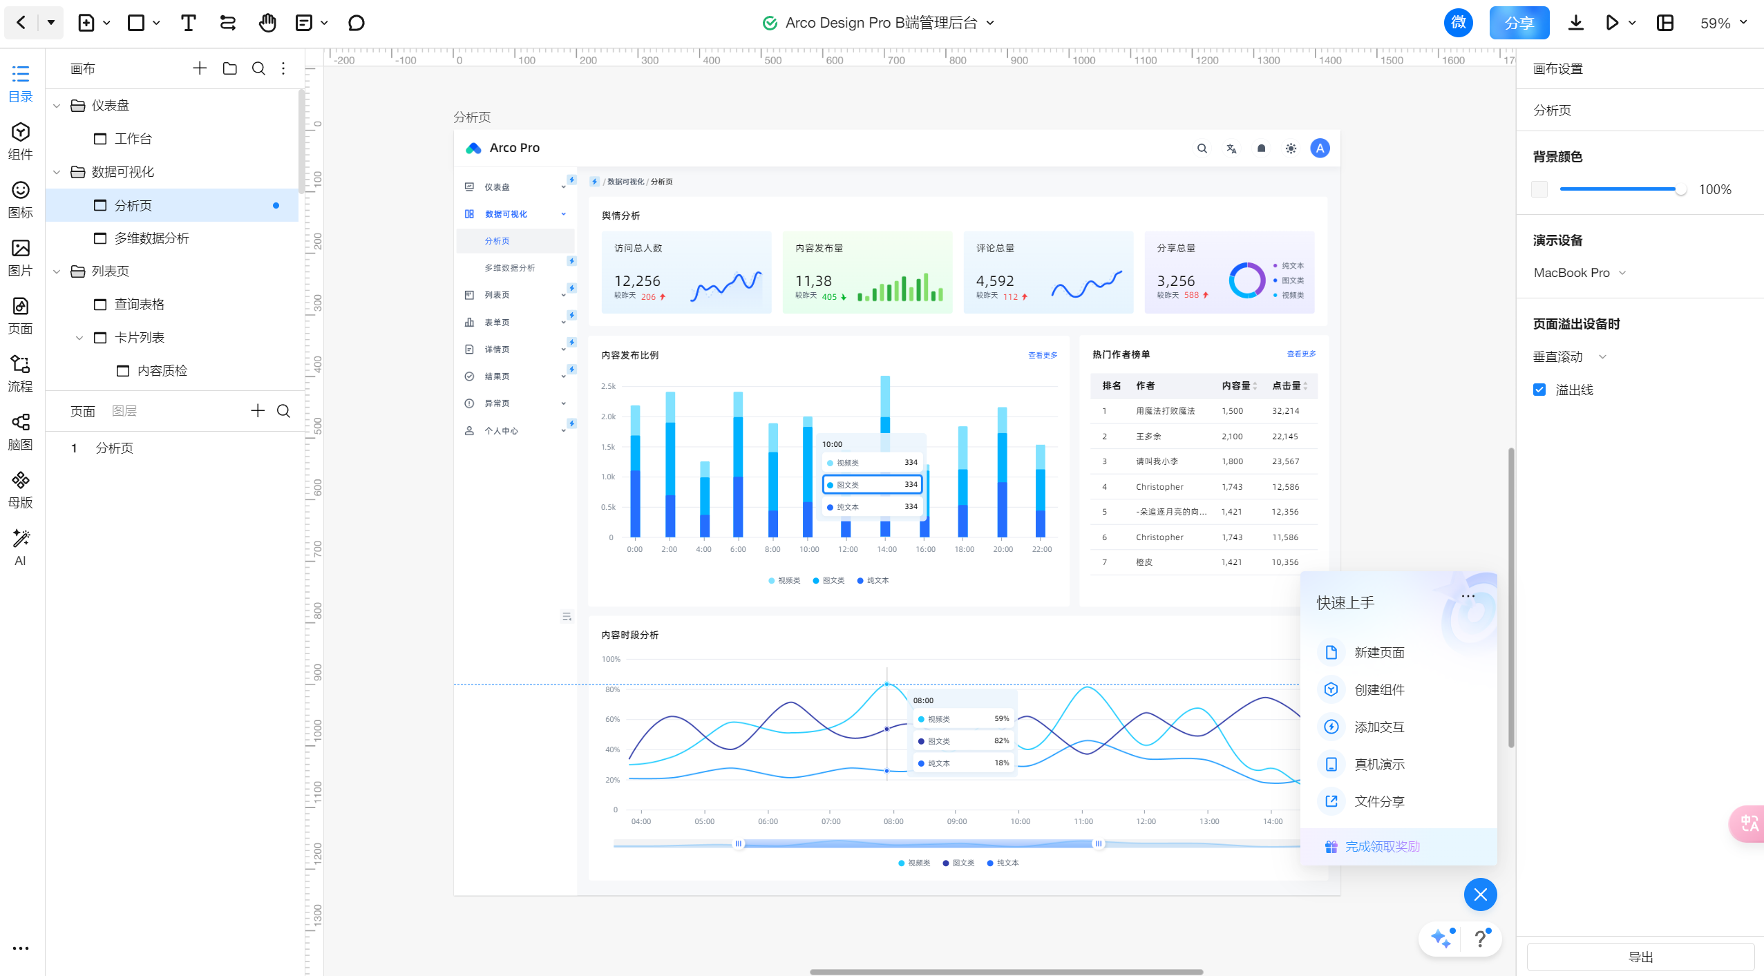Image resolution: width=1764 pixels, height=976 pixels.
Task: Open 快速上手 panel three-dot menu
Action: click(1468, 596)
